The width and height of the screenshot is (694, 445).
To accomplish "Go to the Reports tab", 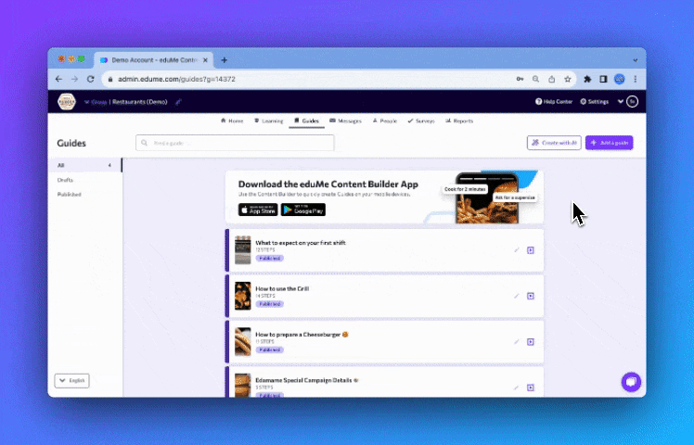I will [459, 121].
